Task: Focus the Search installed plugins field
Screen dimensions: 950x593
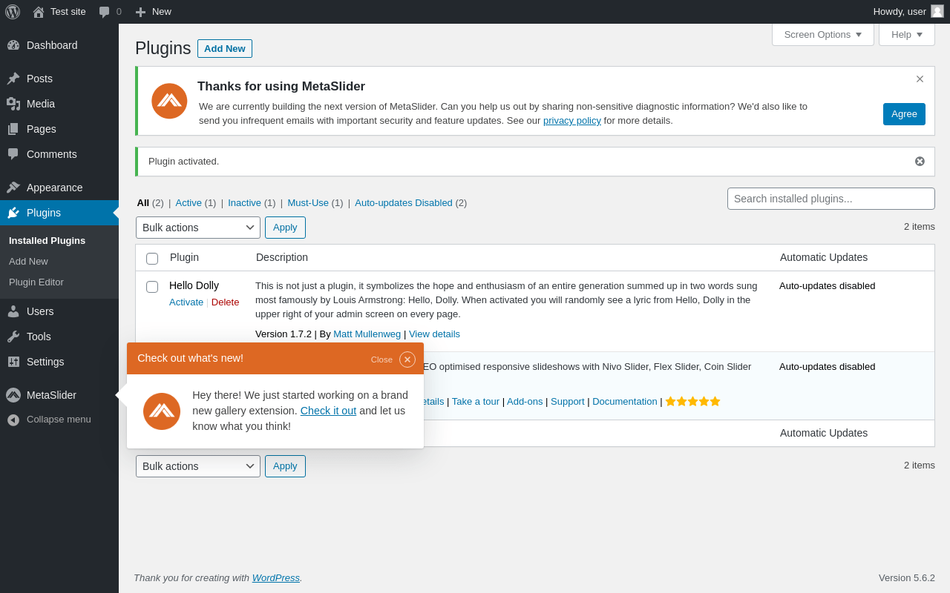Action: [831, 199]
